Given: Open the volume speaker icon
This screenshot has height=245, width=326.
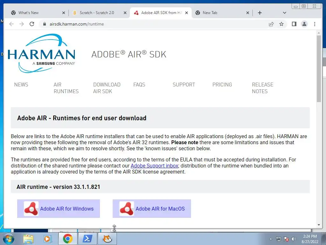Looking at the screenshot, I should 294,239.
